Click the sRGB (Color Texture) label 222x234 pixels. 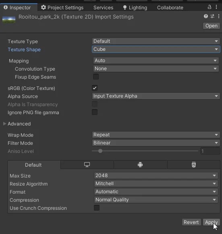coord(31,88)
